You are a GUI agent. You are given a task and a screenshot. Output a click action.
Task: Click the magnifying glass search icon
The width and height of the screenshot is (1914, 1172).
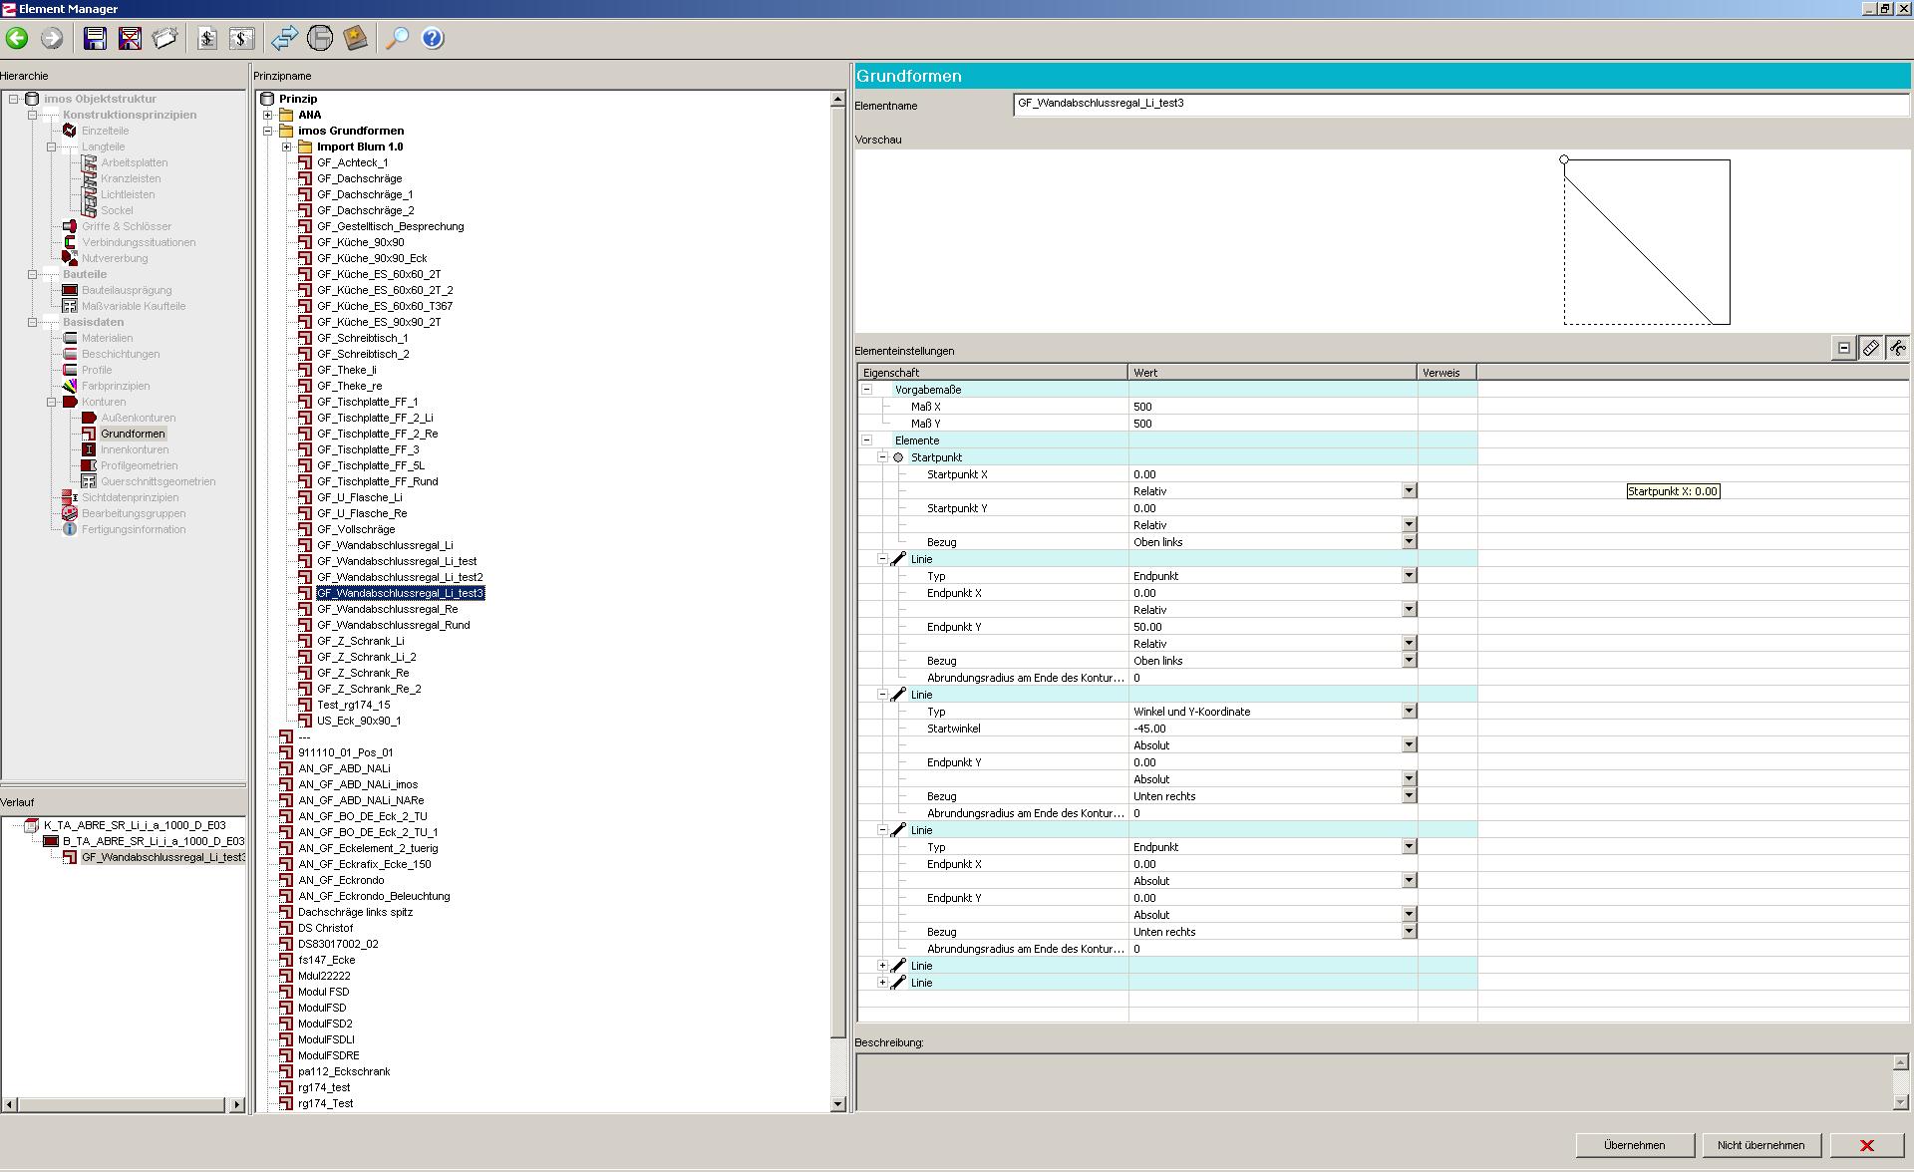(397, 39)
